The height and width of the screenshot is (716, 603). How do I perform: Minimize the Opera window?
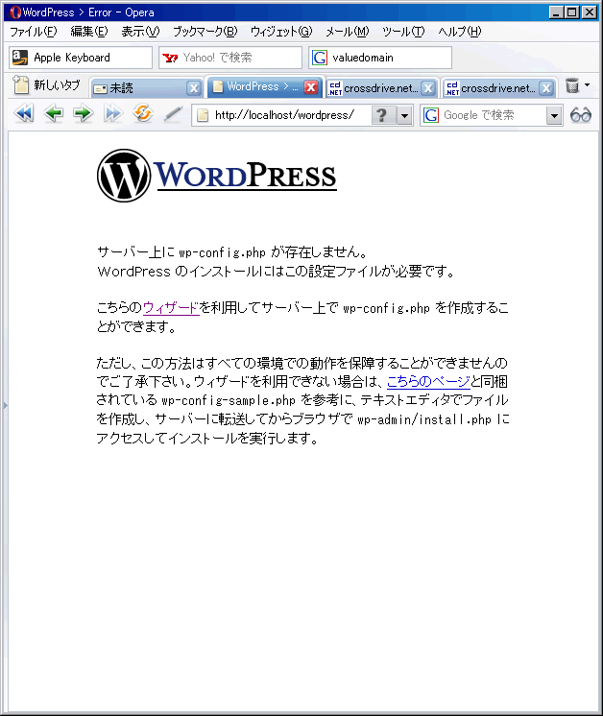pyautogui.click(x=556, y=12)
